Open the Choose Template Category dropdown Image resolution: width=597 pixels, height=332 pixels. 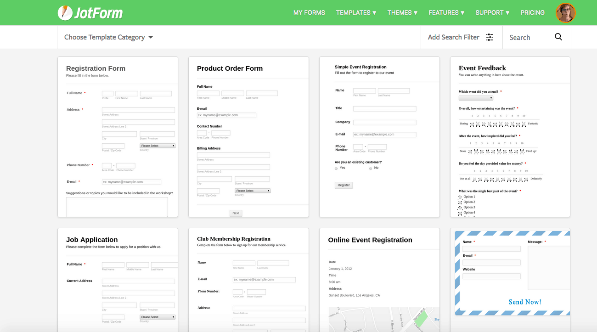pyautogui.click(x=109, y=37)
